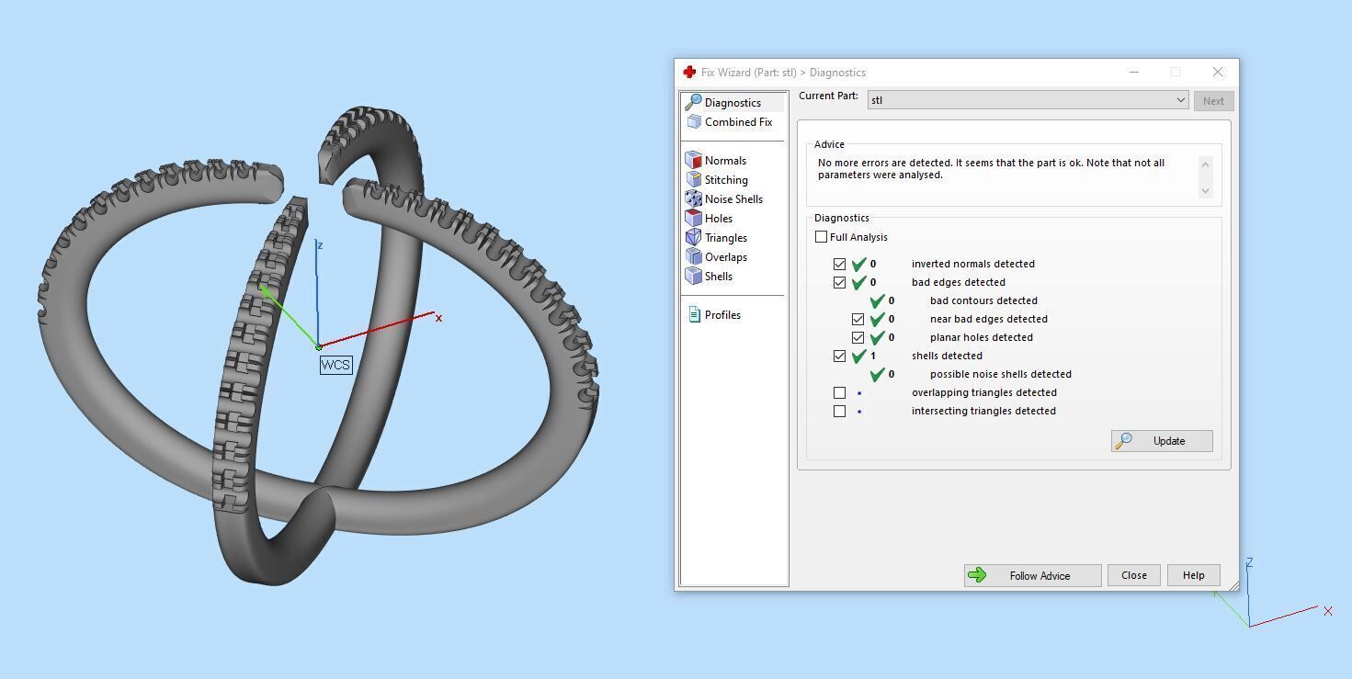Open Help for the Fix Wizard

coord(1194,575)
